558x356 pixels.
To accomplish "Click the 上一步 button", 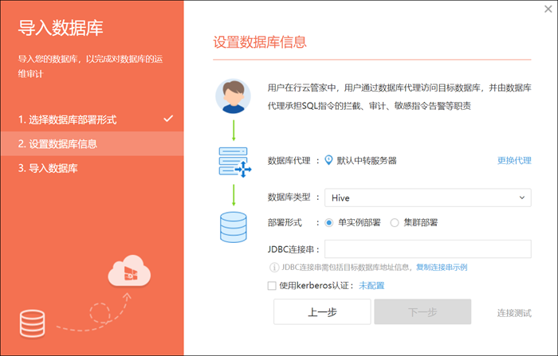I will (322, 312).
